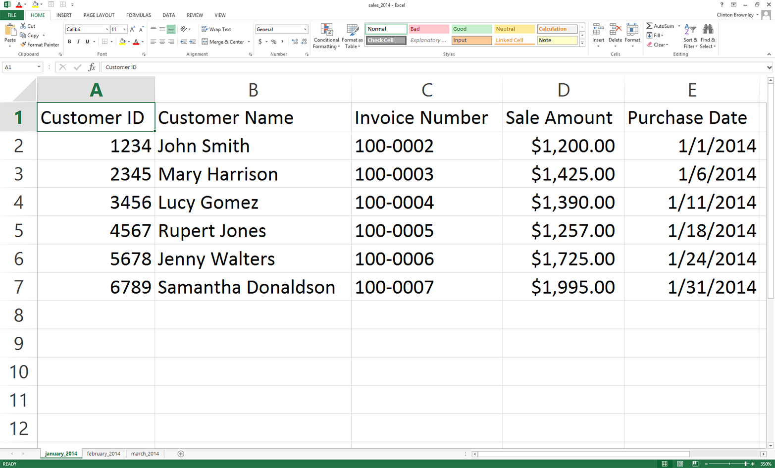Toggle Italic formatting
The width and height of the screenshot is (775, 468).
tap(78, 42)
